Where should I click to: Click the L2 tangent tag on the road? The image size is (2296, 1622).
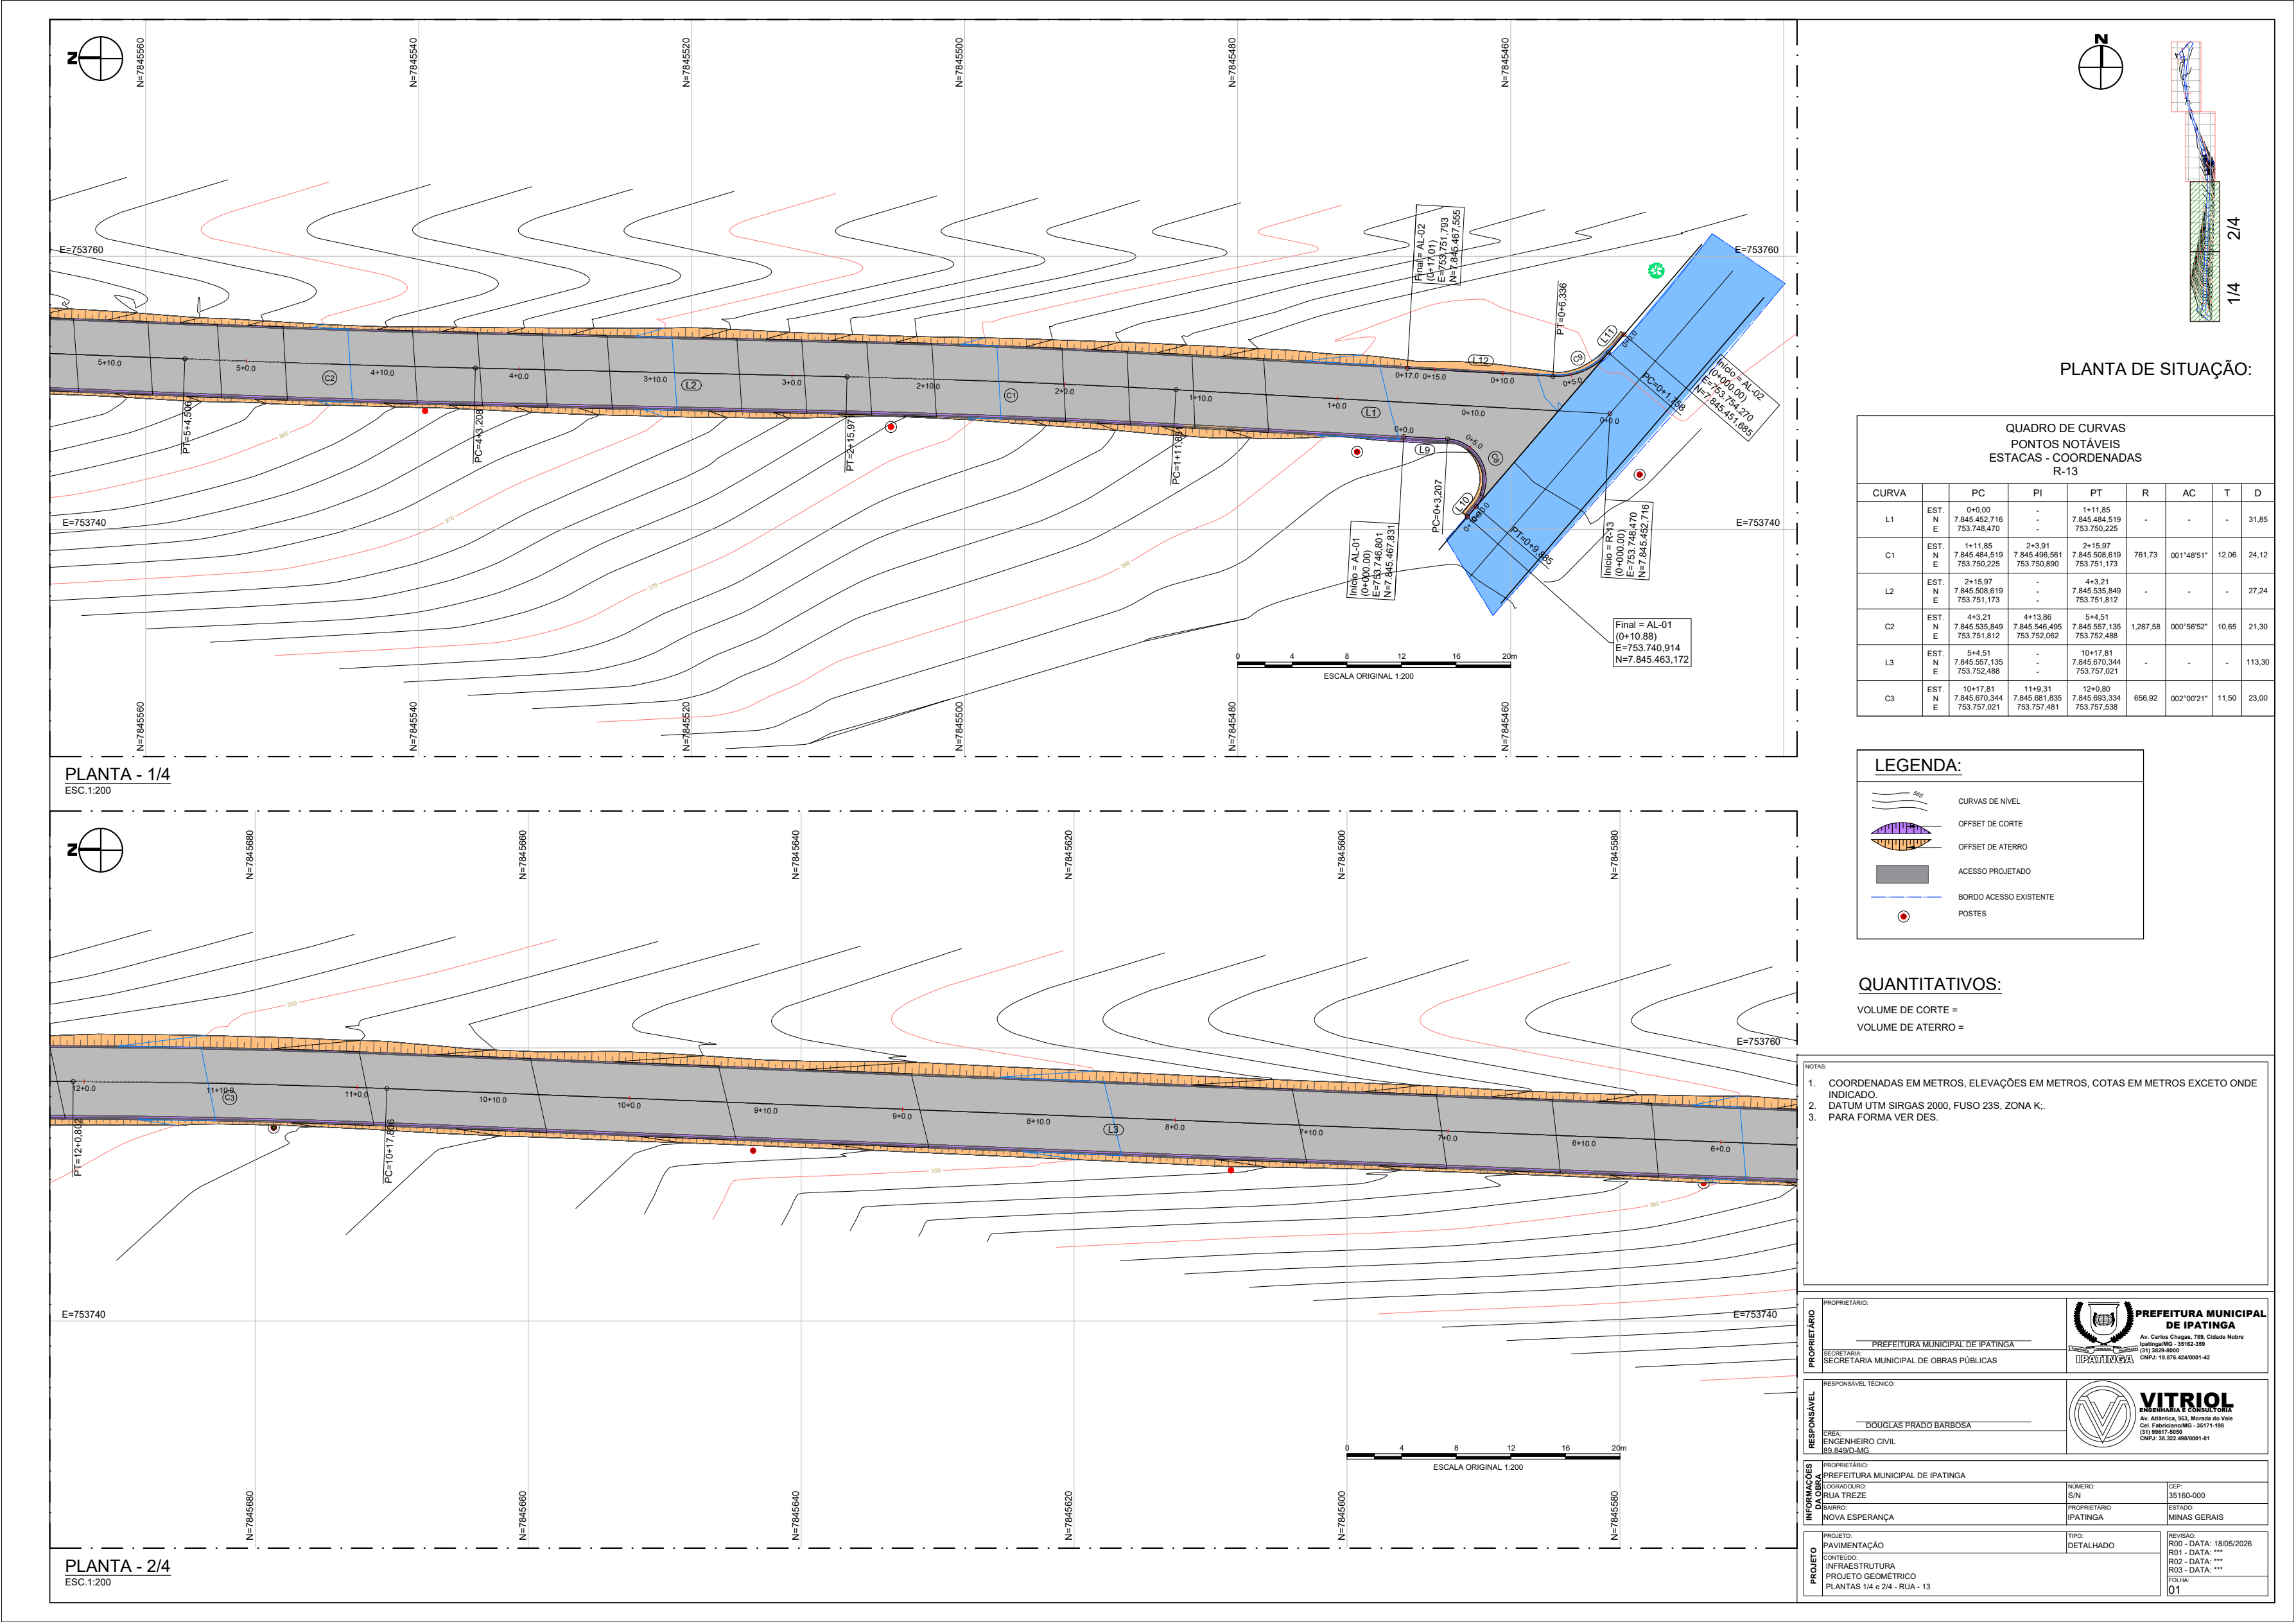691,385
